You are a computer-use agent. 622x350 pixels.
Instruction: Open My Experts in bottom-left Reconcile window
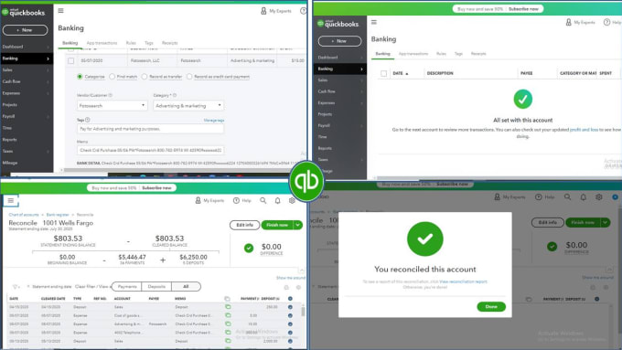tap(209, 200)
